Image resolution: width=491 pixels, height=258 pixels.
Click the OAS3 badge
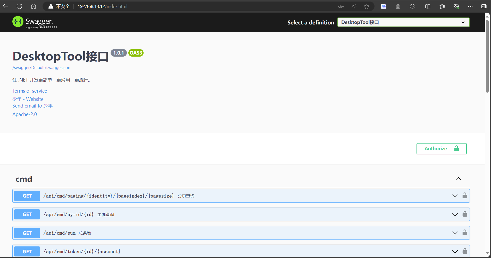pyautogui.click(x=136, y=53)
